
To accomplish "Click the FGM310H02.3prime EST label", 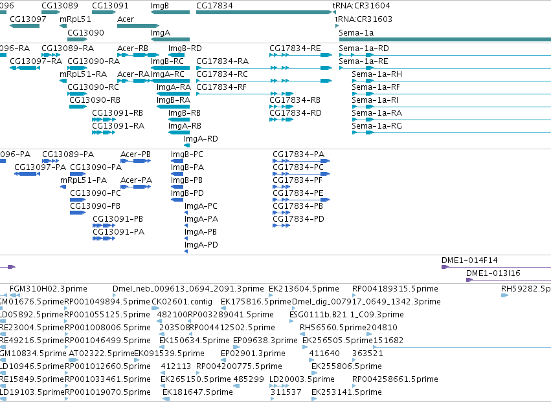I will point(49,289).
